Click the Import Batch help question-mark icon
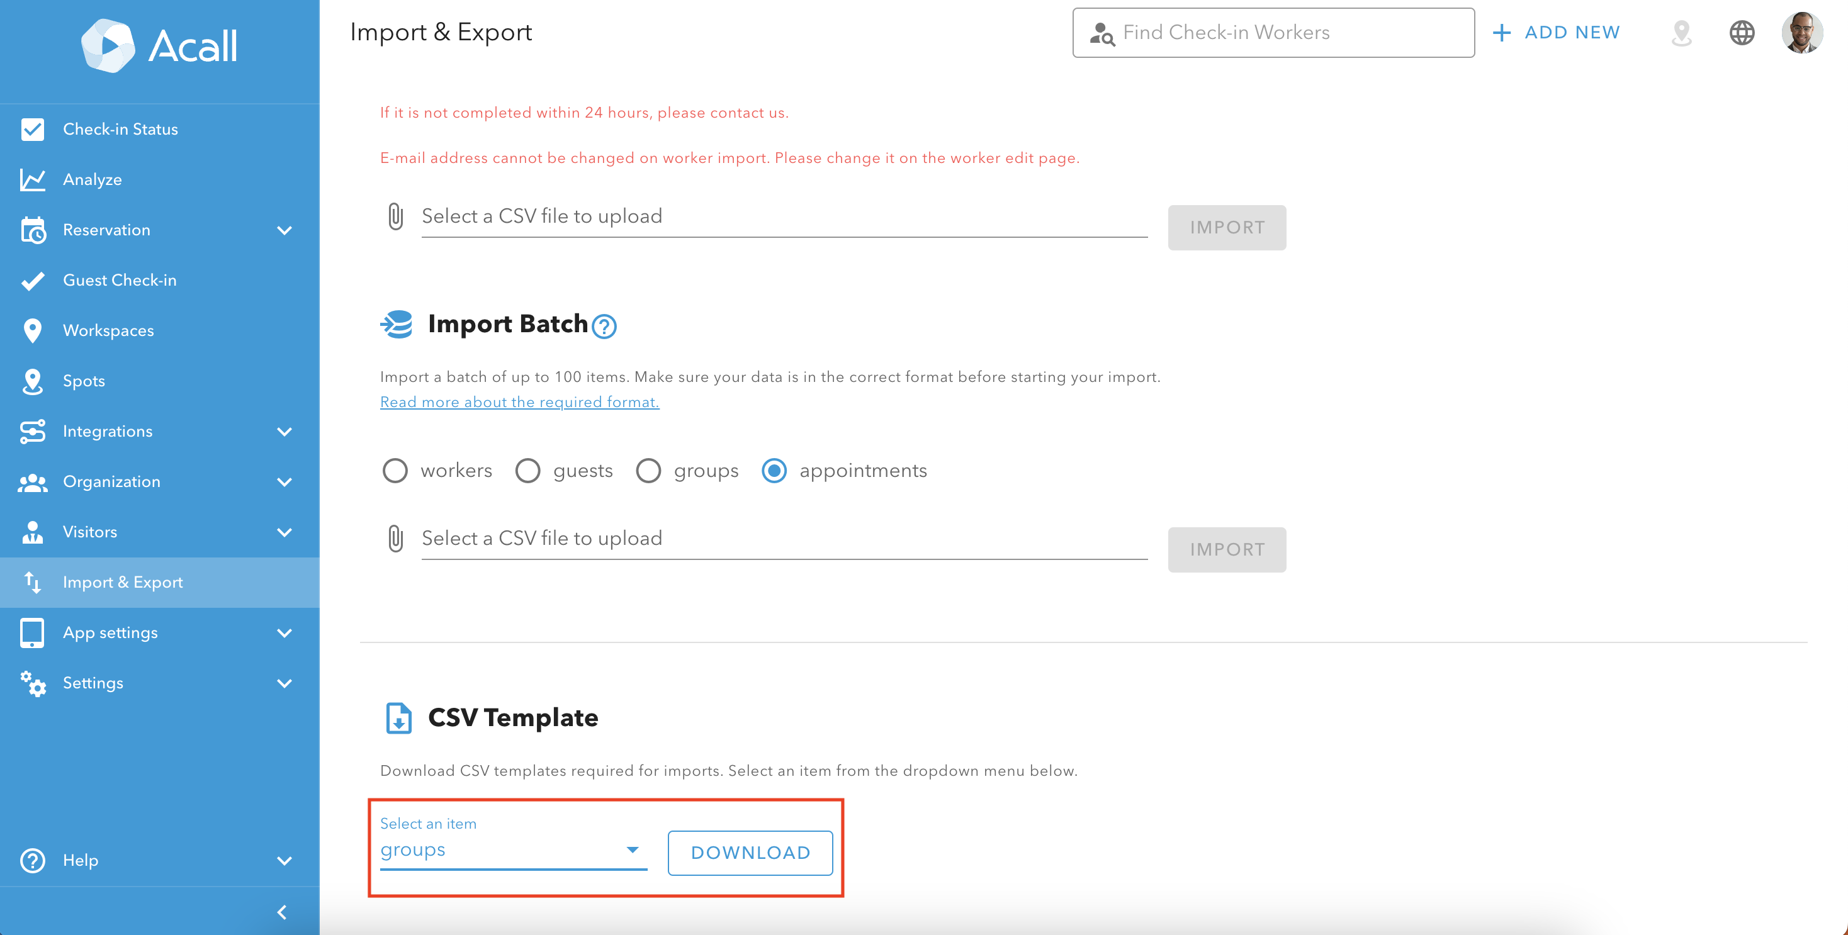The image size is (1848, 935). (x=604, y=327)
